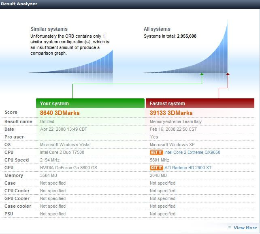Click the Untitled result name

tap(47, 121)
